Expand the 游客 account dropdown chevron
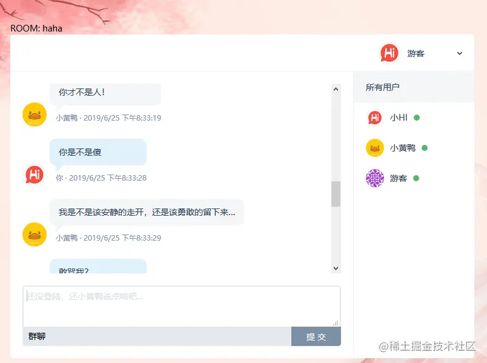487x363 pixels. coord(460,53)
